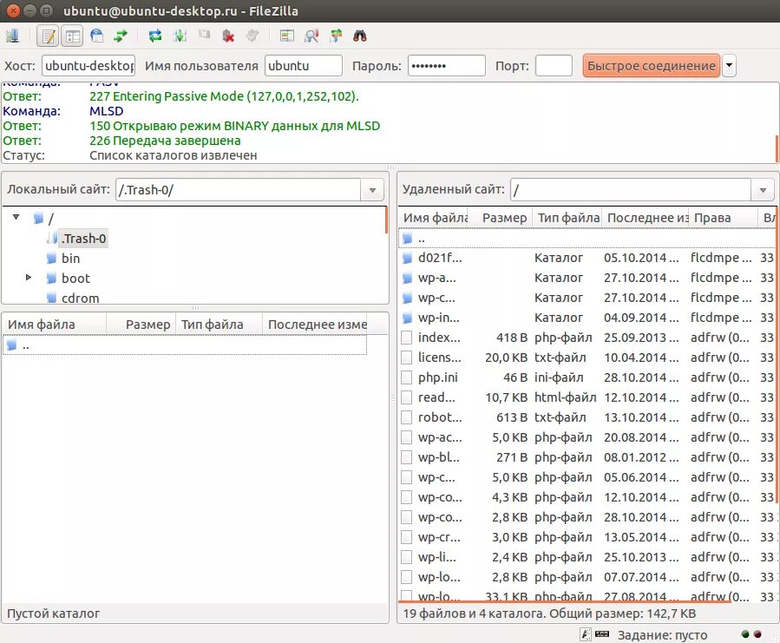The image size is (780, 643).
Task: Toggle synchronized browsing icon
Action: 336,36
